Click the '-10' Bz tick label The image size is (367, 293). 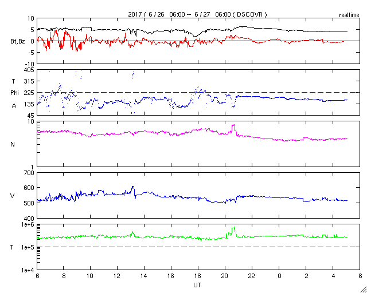coord(30,64)
